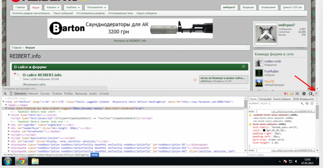Click the DevTools dock side icon
The image size is (323, 168).
click(x=311, y=94)
